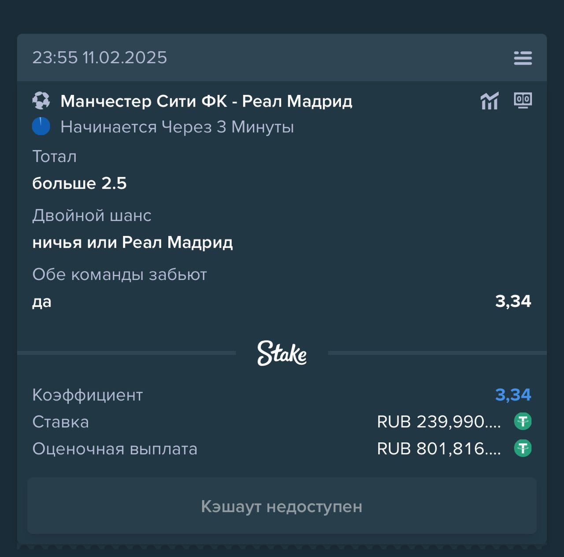Image resolution: width=564 pixels, height=557 pixels.
Task: Click the bet timestamp 23:55 11.02.2025
Action: [x=100, y=58]
